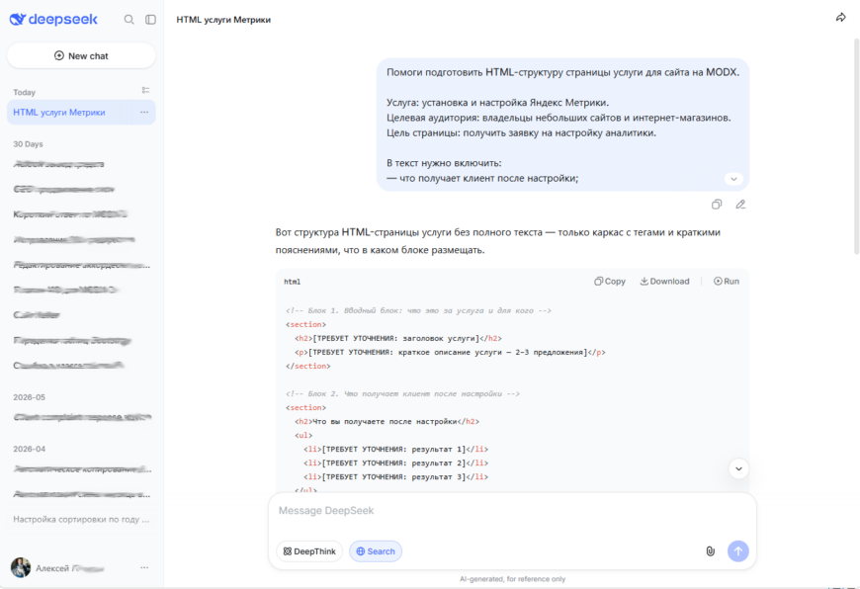
Task: Click the AI-generated, for reference only note
Action: click(x=512, y=579)
